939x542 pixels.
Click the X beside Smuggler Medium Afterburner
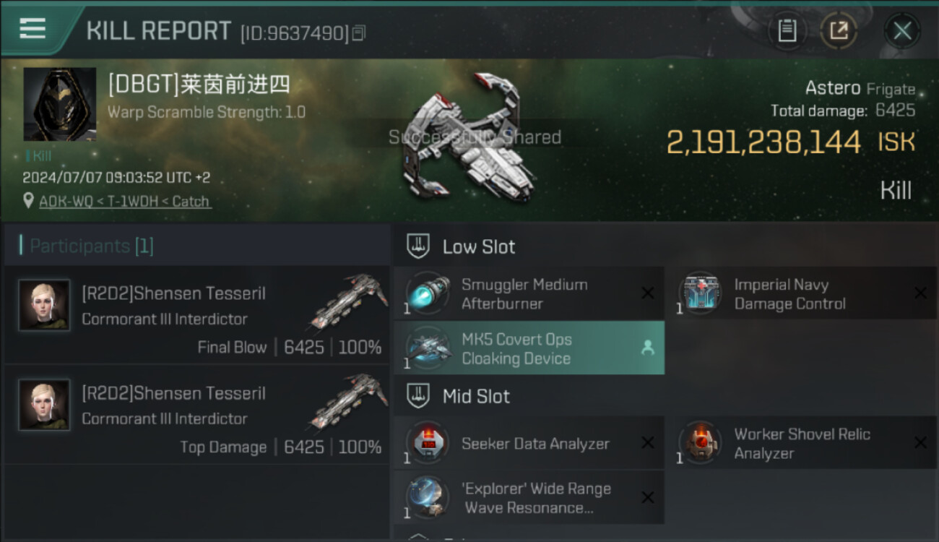click(x=648, y=293)
